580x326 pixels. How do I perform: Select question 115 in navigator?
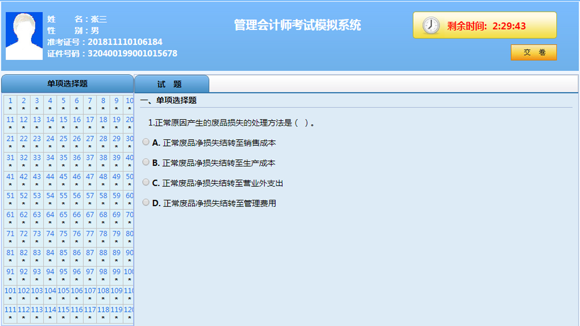point(63,310)
